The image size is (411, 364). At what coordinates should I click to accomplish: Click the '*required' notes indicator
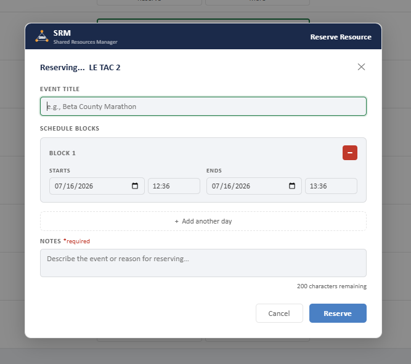76,241
